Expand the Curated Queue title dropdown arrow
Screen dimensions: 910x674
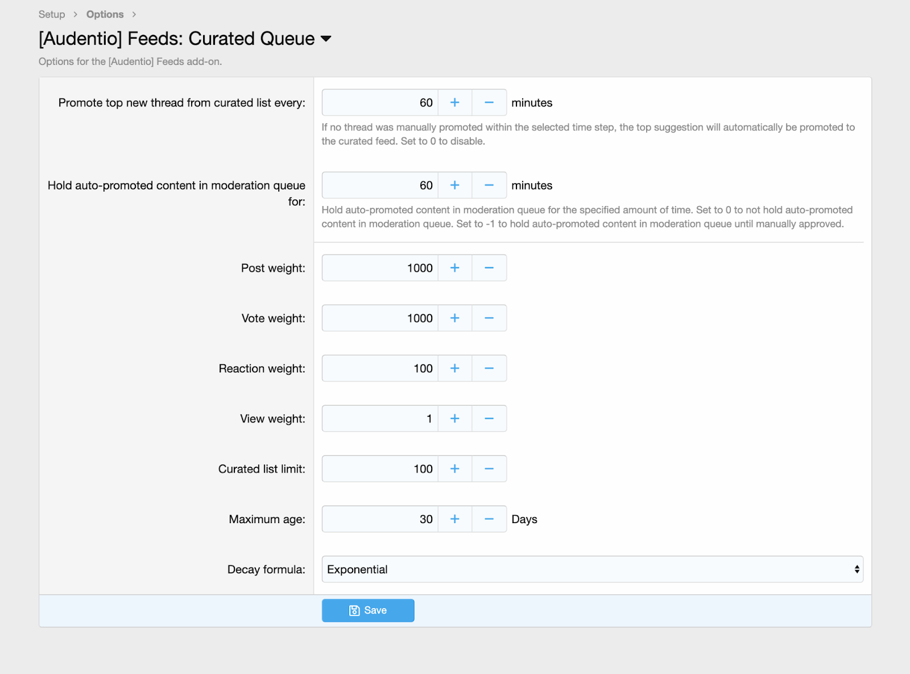[326, 39]
